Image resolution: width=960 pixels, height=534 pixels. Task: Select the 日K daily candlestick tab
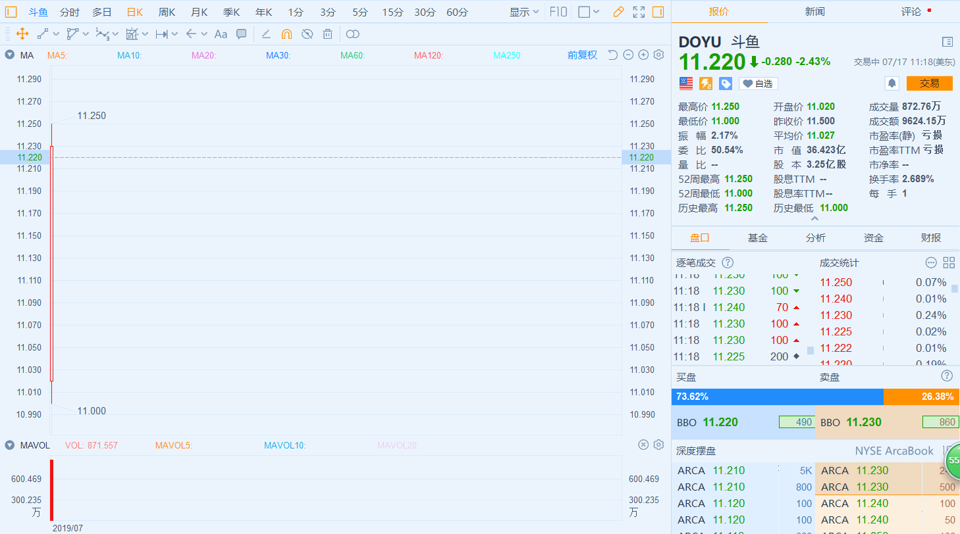pyautogui.click(x=134, y=12)
